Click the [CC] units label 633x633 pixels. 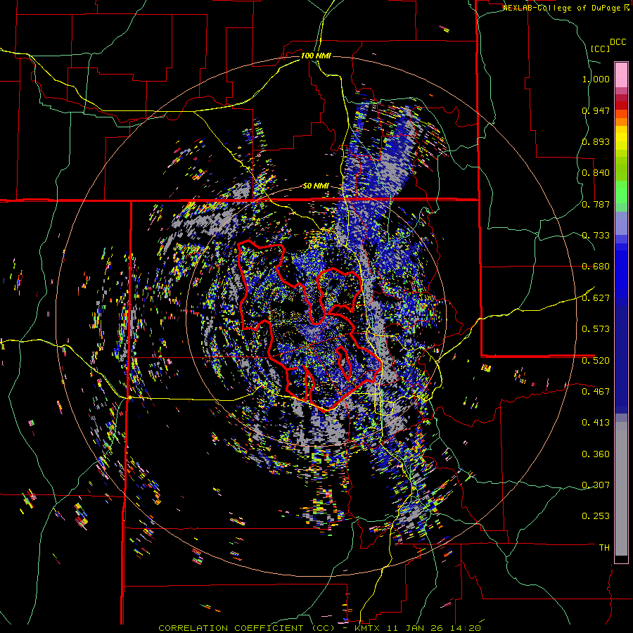pyautogui.click(x=601, y=49)
